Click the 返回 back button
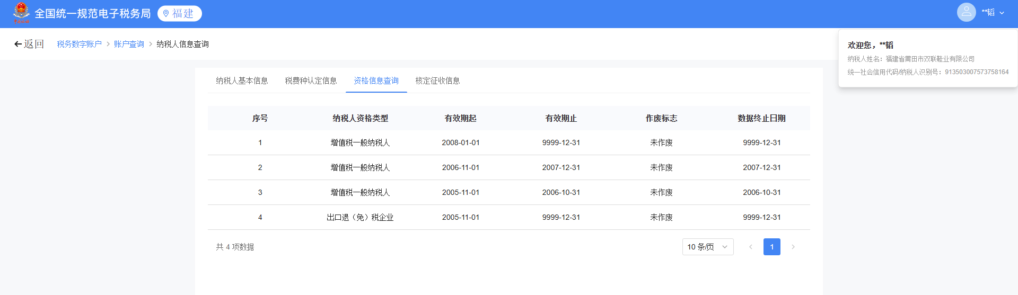Screen dimensions: 1018x295 [33, 44]
